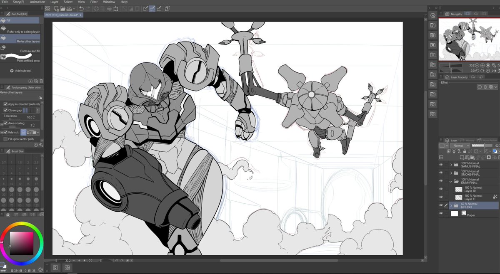Open the Window menu

[x=109, y=2]
